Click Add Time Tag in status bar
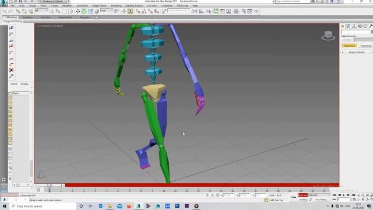The image size is (373, 210). click(x=276, y=200)
